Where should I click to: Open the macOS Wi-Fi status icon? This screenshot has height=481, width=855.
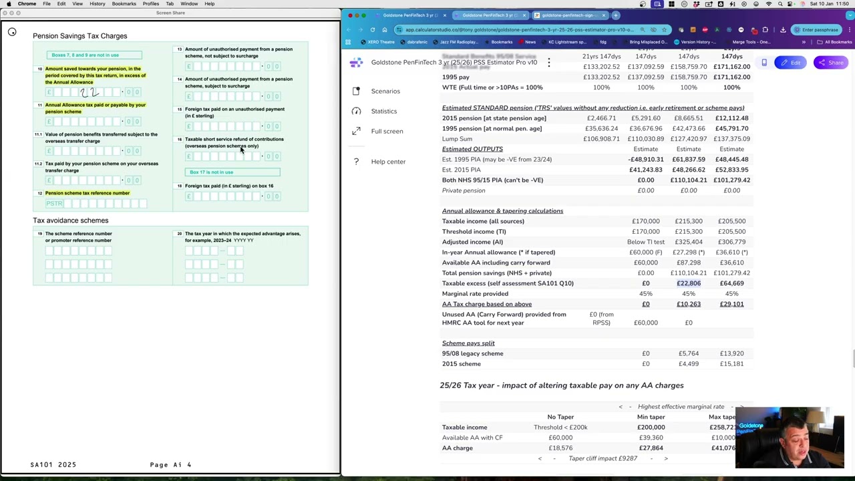point(768,4)
